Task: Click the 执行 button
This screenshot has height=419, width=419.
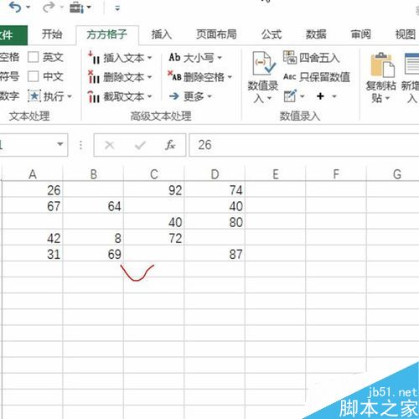Action: click(x=50, y=96)
